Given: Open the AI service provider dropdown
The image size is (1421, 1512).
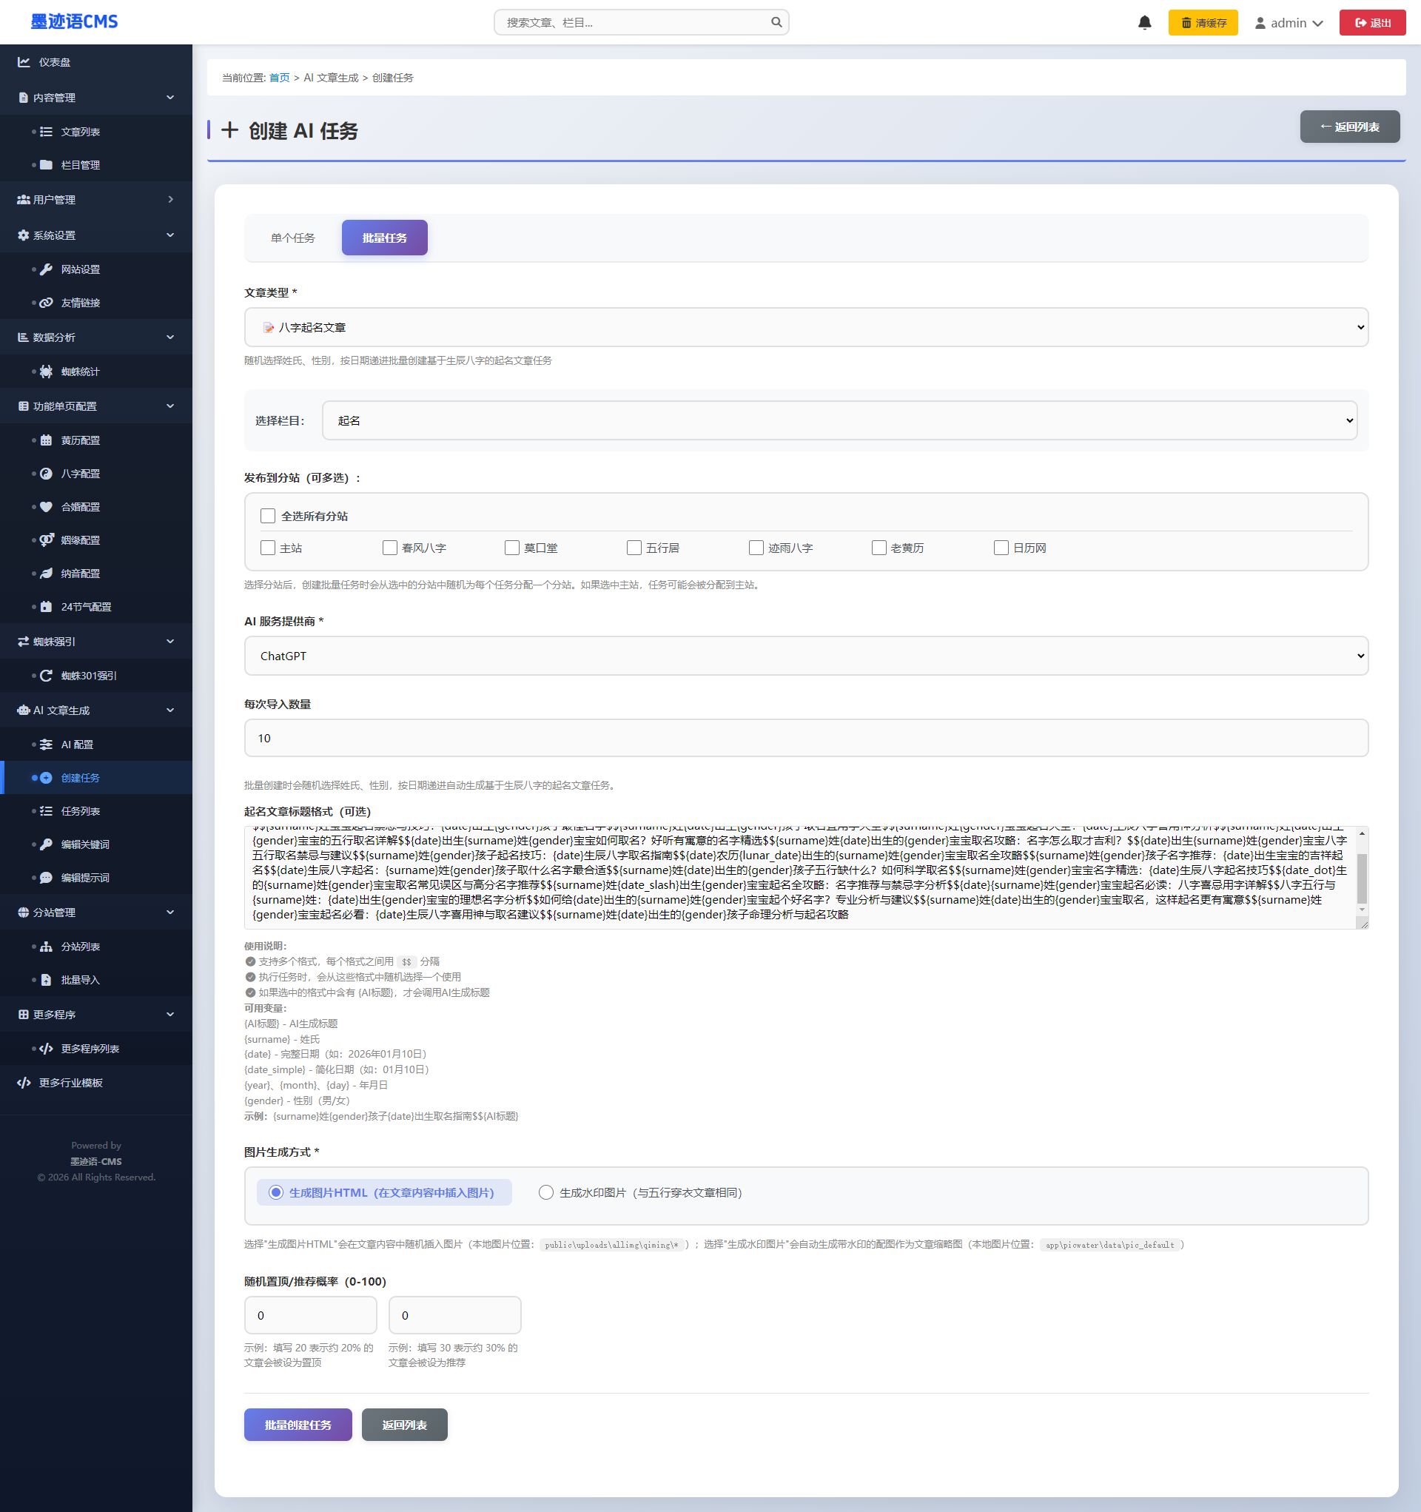Looking at the screenshot, I should 805,656.
